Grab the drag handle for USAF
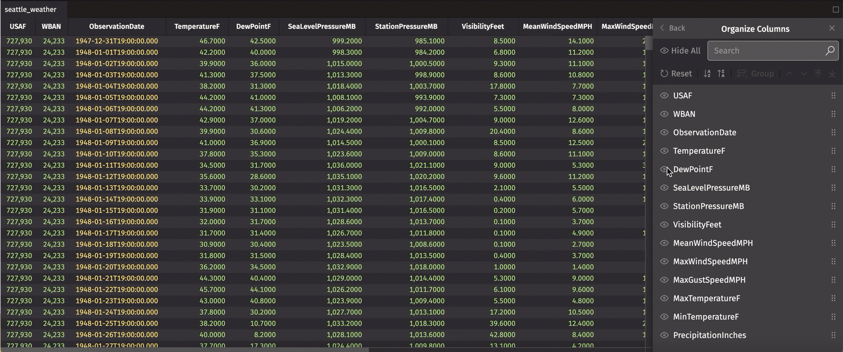Screen dimensions: 843x352 (833, 96)
